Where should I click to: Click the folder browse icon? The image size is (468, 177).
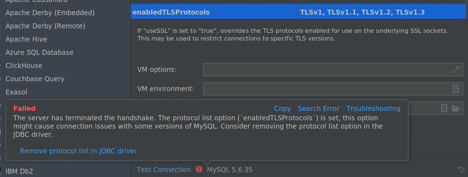[x=455, y=108]
